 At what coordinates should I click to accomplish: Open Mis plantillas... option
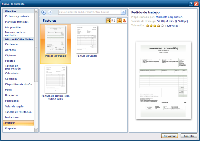14,27
